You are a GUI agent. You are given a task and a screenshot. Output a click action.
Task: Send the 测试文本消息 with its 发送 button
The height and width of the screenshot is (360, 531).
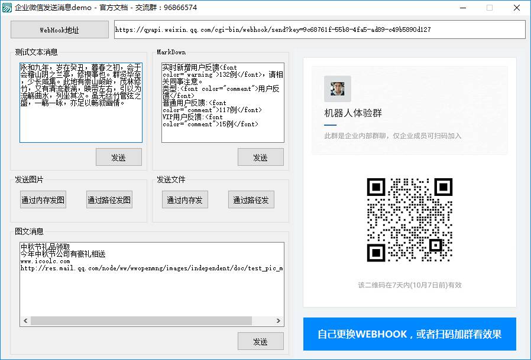click(119, 157)
